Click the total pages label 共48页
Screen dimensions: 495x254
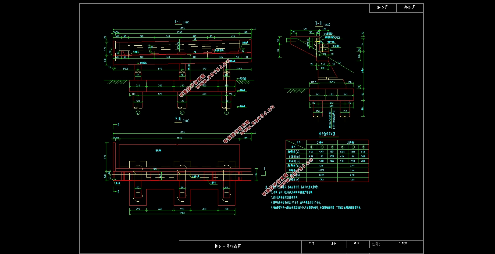click(409, 7)
